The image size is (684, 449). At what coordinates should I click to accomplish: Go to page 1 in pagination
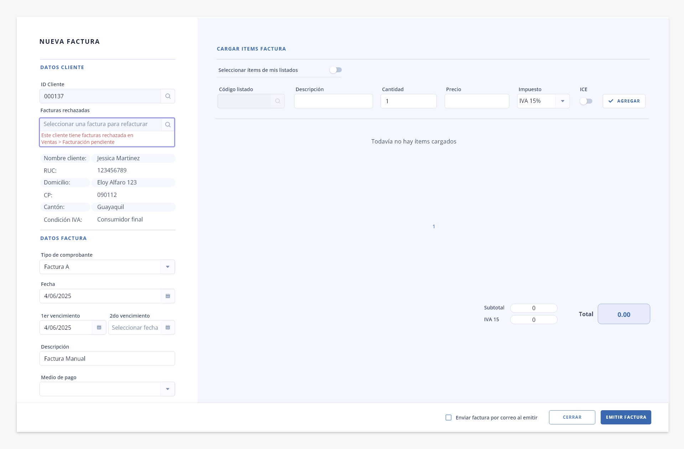(434, 226)
